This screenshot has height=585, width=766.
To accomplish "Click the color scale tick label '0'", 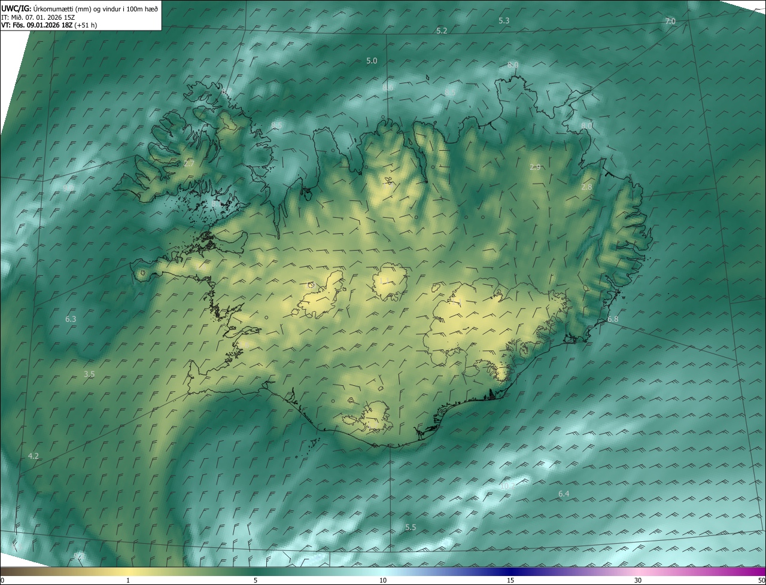I will point(2,580).
